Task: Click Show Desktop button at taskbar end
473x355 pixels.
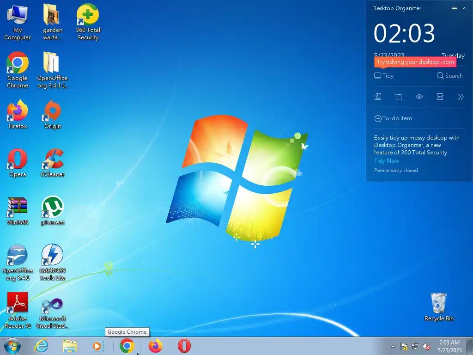Action: [x=470, y=346]
